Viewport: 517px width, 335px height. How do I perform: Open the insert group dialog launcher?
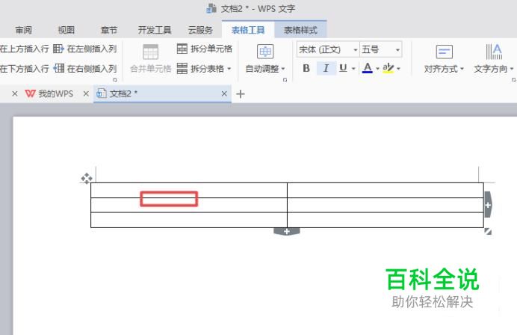[x=115, y=79]
